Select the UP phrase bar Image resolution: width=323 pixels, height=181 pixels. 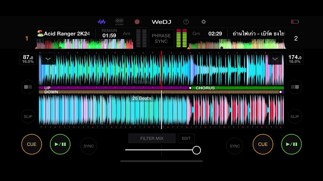pyautogui.click(x=115, y=88)
